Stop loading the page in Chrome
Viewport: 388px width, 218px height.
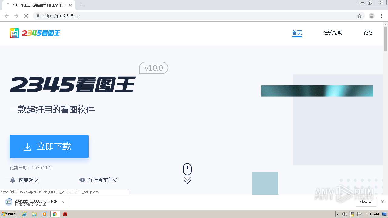pyautogui.click(x=26, y=16)
